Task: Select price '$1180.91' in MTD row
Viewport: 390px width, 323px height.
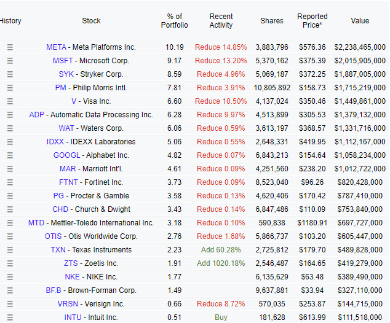Action: pyautogui.click(x=312, y=223)
